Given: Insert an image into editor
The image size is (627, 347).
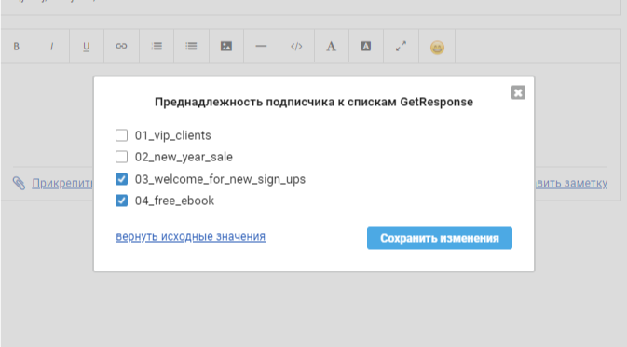Looking at the screenshot, I should (226, 47).
